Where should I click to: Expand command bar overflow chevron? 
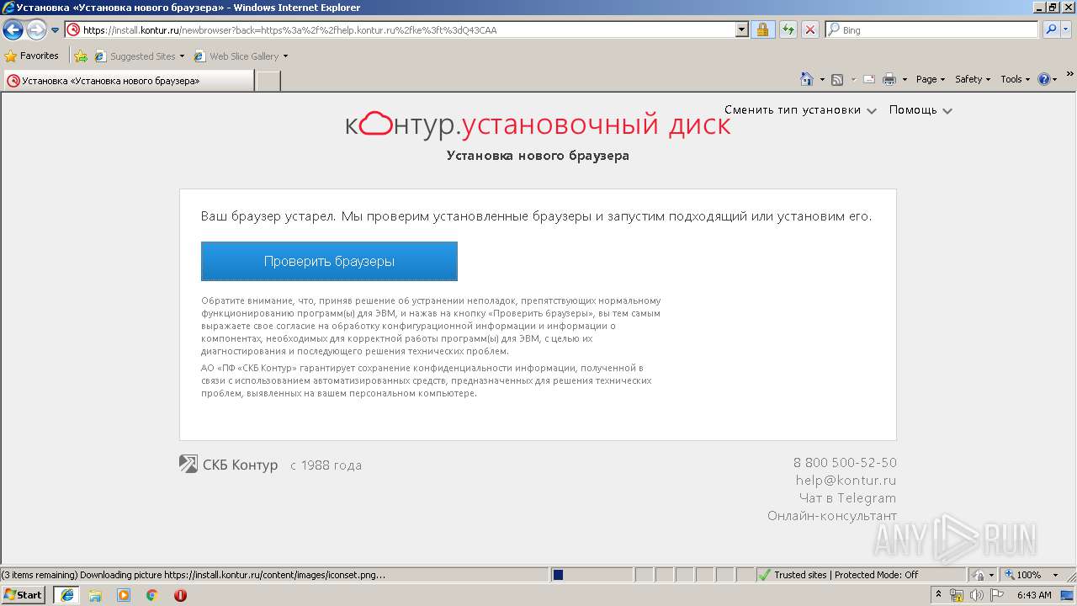tap(1069, 76)
